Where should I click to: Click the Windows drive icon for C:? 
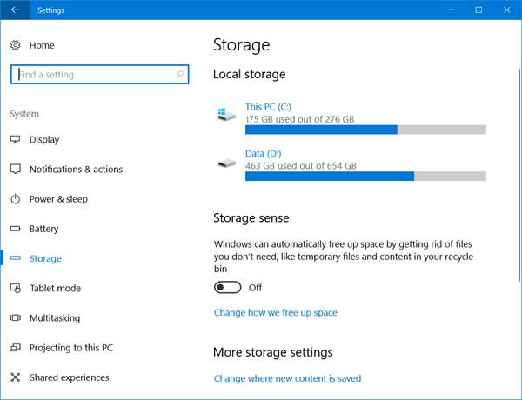click(x=227, y=115)
